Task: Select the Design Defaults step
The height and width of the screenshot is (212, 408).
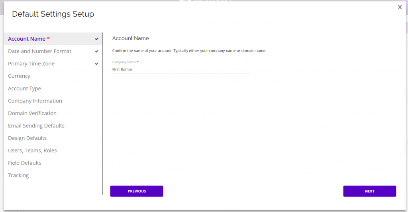Action: (x=53, y=138)
